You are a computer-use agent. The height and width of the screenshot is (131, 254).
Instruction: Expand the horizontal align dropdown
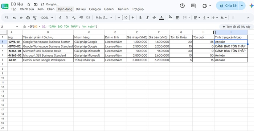point(197,18)
